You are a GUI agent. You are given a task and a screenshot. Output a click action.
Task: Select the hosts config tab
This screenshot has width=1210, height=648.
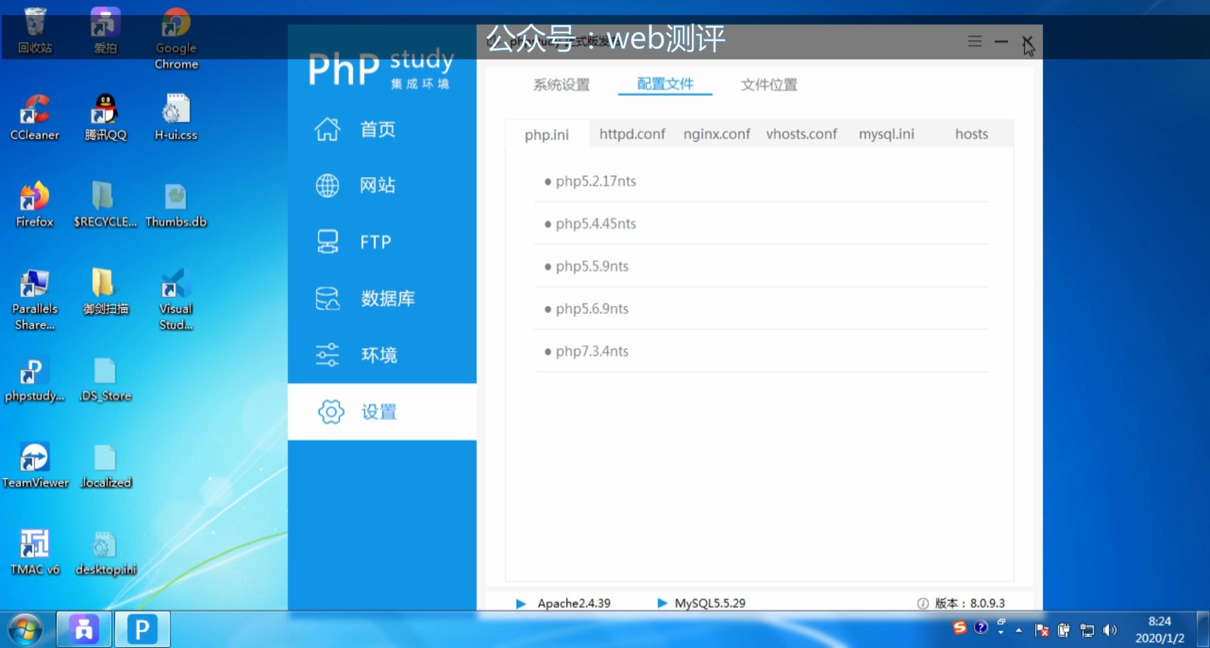tap(971, 134)
